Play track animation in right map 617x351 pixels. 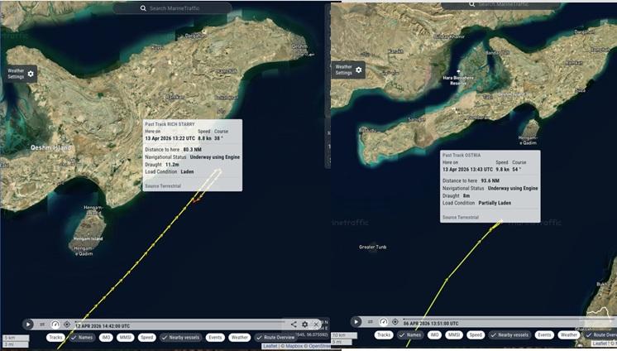point(356,322)
